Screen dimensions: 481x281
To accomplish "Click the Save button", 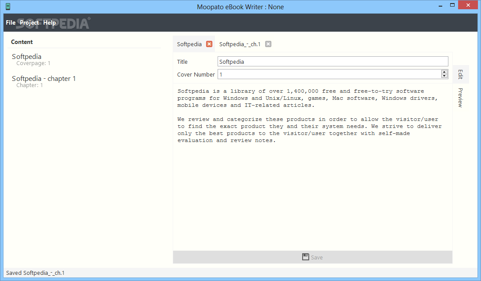I will tap(313, 257).
